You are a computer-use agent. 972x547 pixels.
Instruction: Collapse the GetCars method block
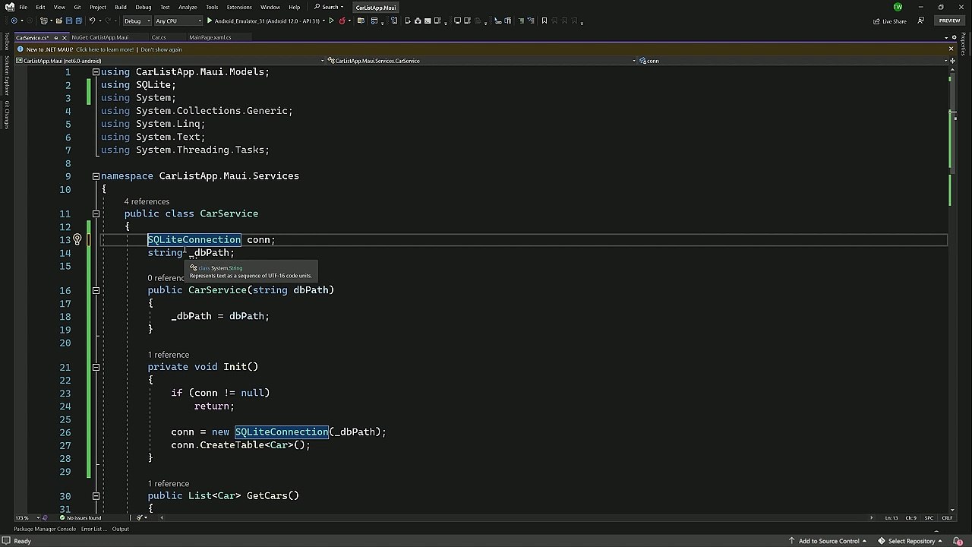(x=96, y=495)
